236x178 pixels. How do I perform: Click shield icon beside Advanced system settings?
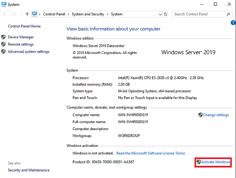click(4, 51)
